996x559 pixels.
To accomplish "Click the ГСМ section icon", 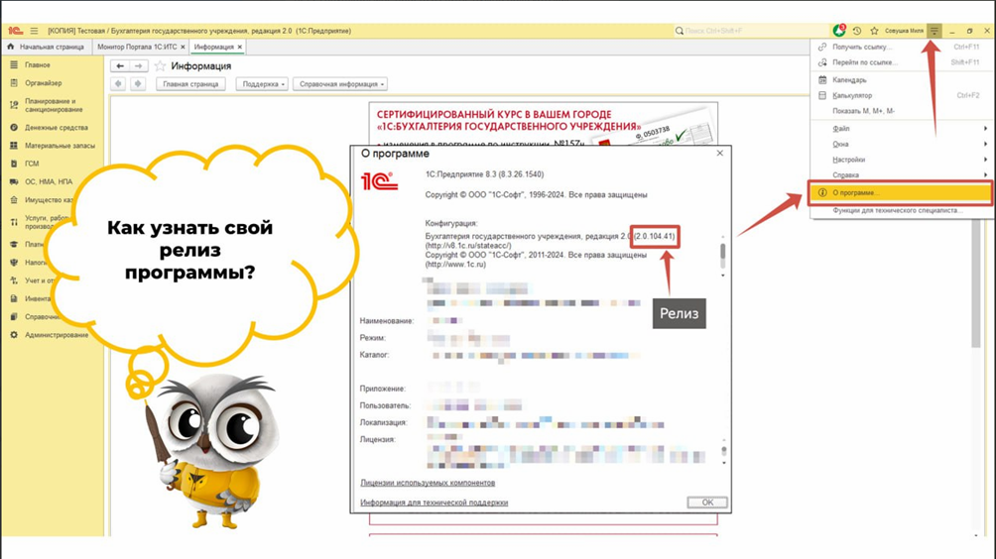I will click(14, 164).
